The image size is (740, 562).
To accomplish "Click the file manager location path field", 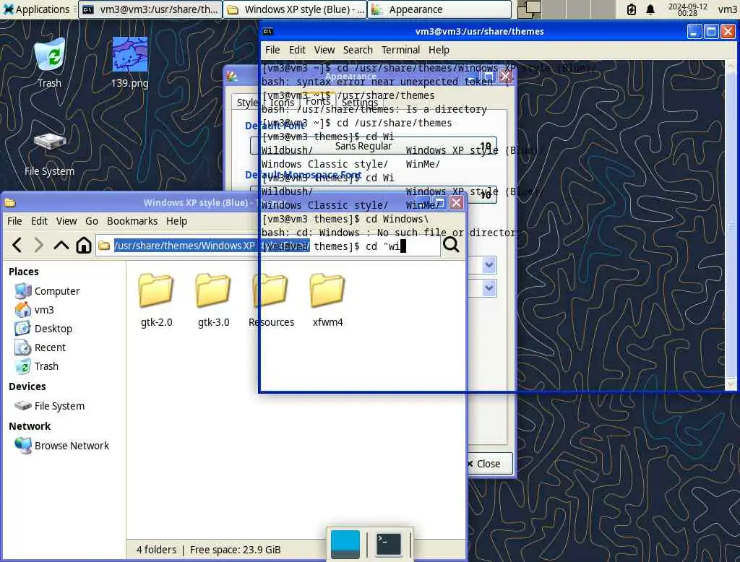I will pos(268,246).
